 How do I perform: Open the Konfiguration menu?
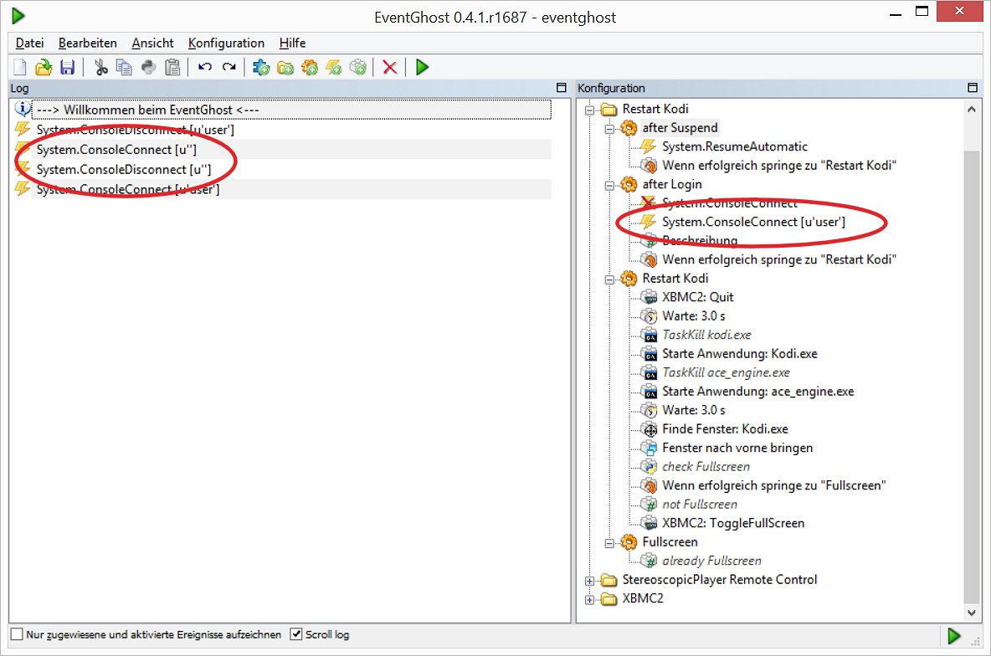(226, 43)
